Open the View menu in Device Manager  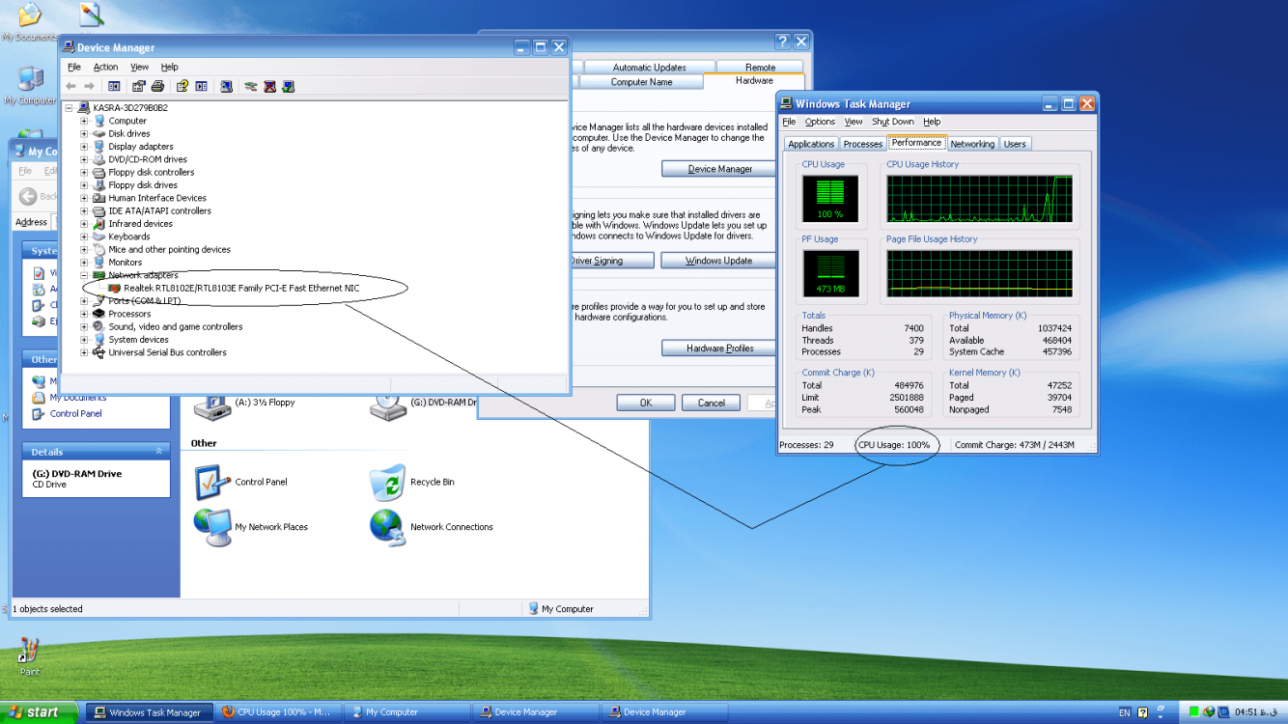coord(139,68)
